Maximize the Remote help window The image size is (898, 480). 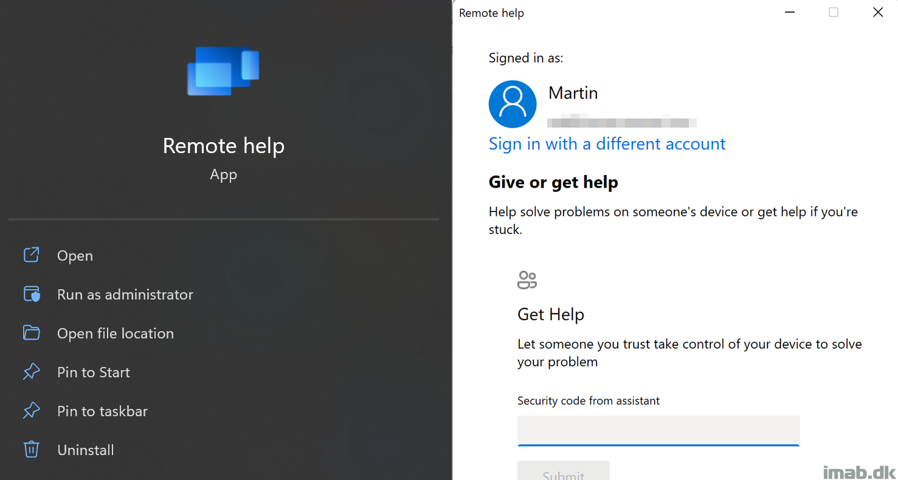pos(834,12)
